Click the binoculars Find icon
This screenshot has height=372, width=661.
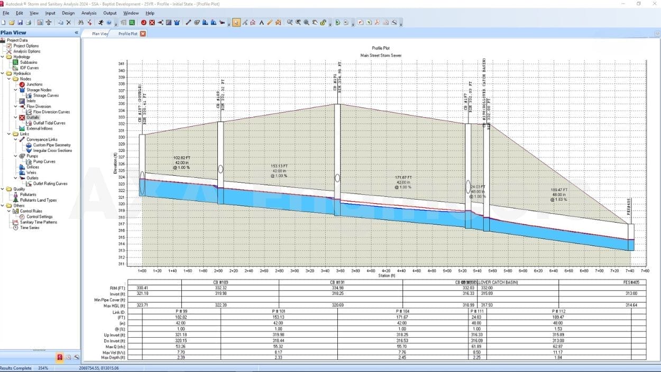[x=80, y=23]
